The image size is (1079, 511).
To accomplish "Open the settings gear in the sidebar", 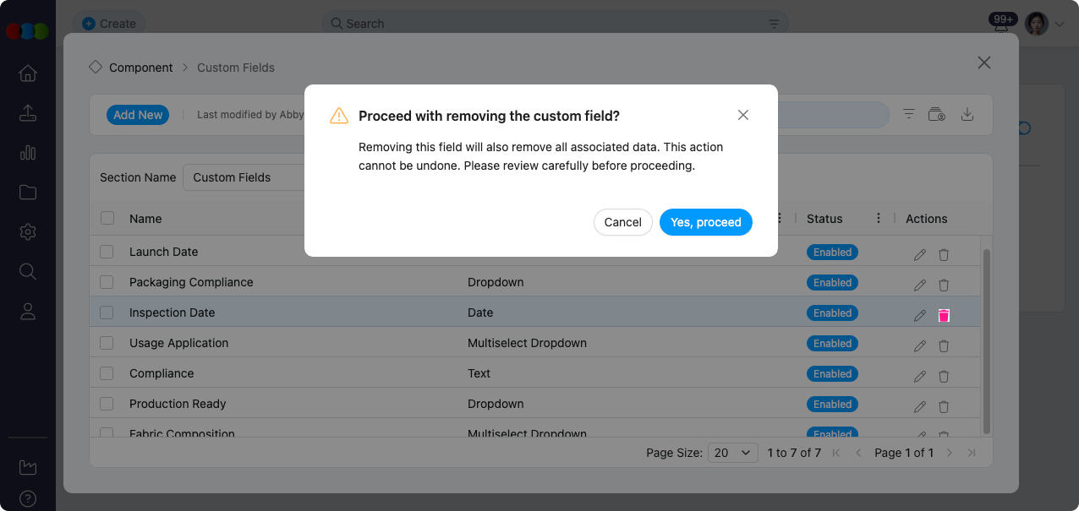I will [27, 231].
